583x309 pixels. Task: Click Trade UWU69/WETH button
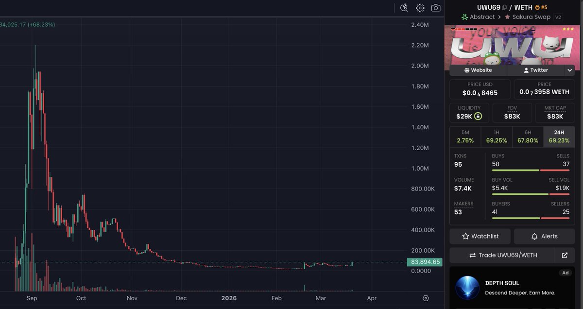point(502,255)
